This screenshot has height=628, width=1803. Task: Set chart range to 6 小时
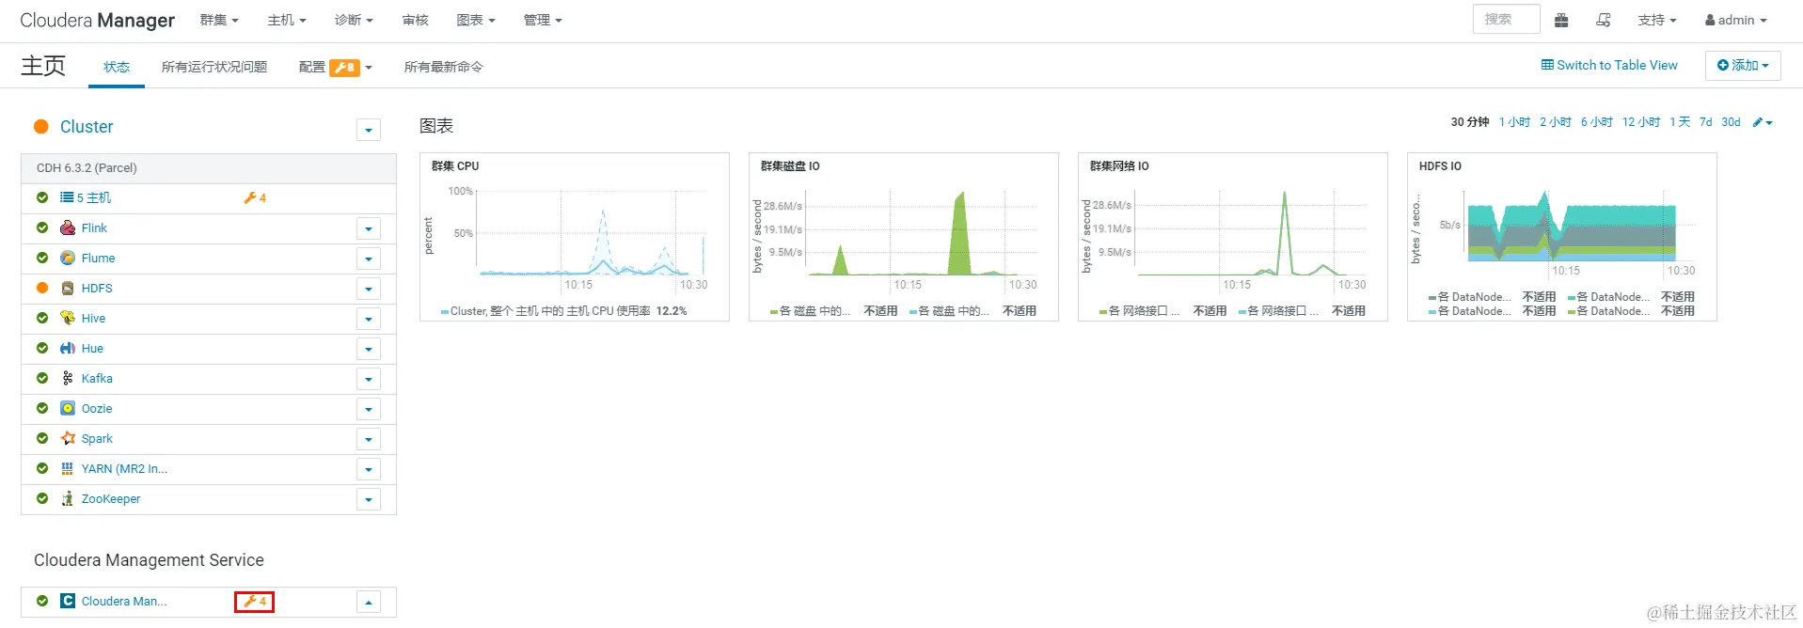(x=1596, y=122)
